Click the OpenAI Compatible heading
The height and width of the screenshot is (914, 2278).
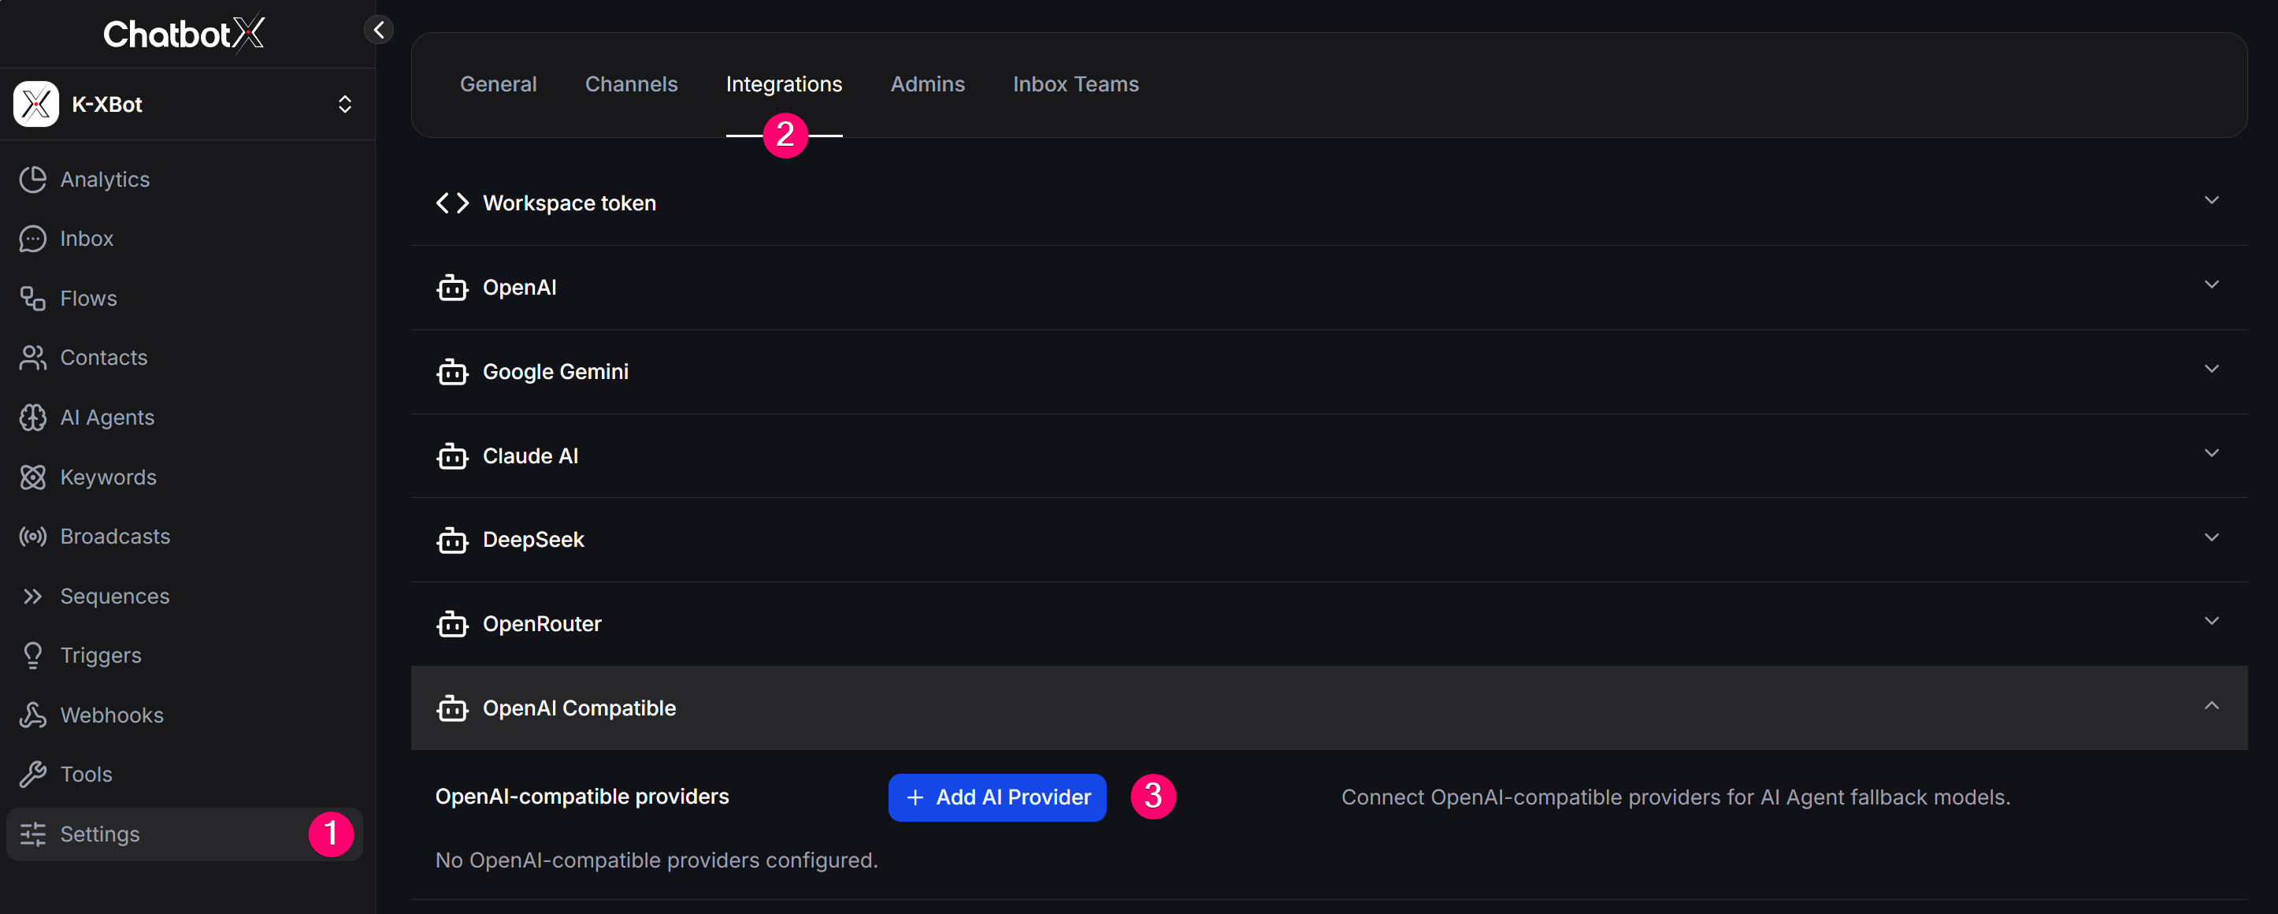(579, 708)
